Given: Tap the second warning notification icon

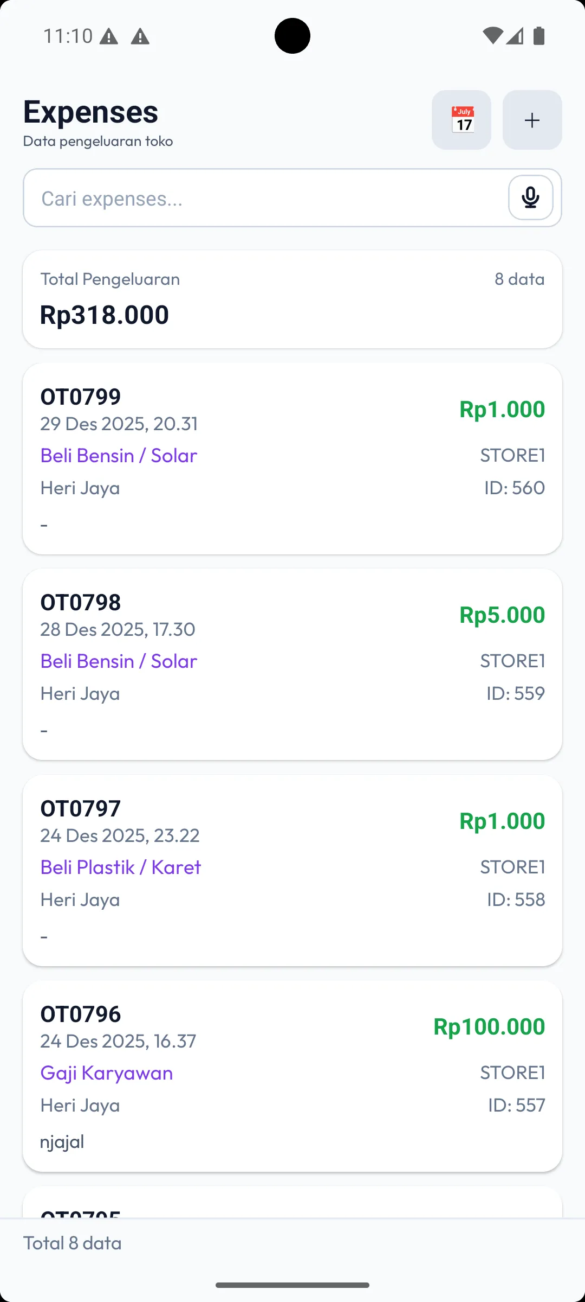Looking at the screenshot, I should pos(140,37).
